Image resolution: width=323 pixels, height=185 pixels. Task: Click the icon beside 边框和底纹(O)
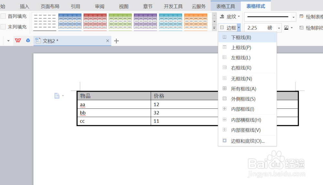click(224, 140)
